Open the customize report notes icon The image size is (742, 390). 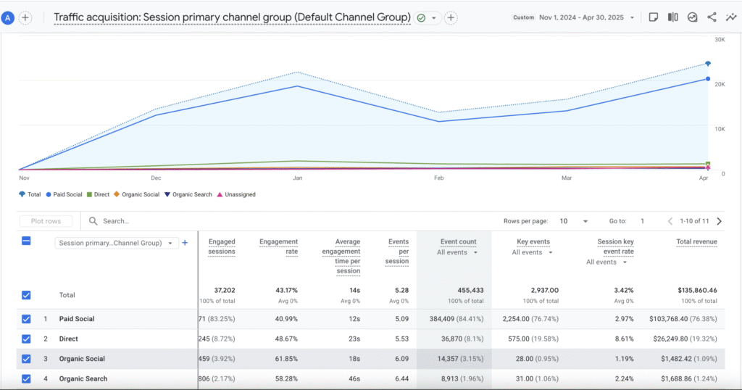[653, 17]
